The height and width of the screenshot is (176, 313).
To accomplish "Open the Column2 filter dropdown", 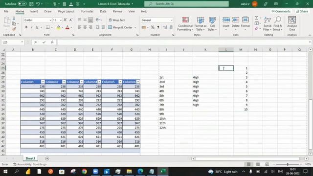I will pos(64,82).
